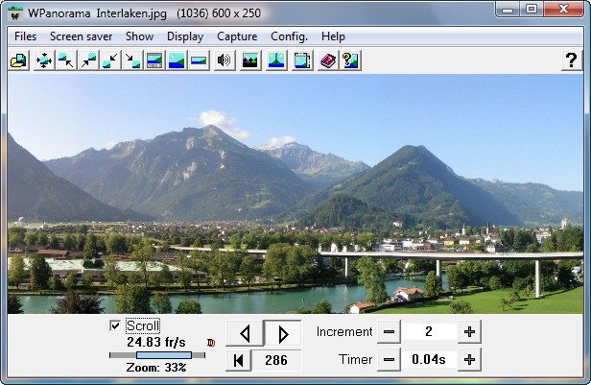Open a panorama file with folder icon

pos(18,60)
